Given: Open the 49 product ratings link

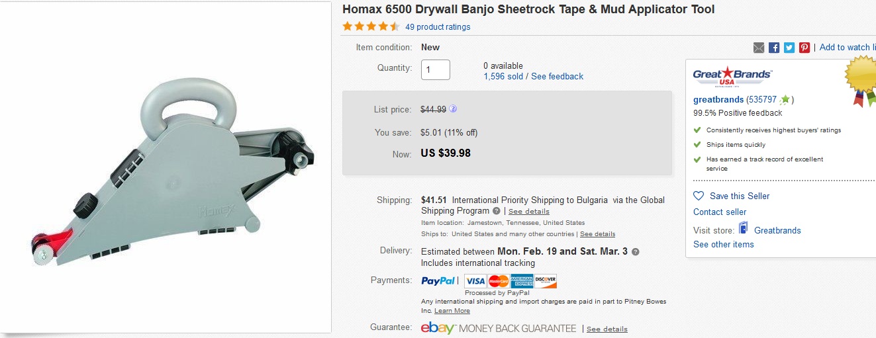Looking at the screenshot, I should pos(438,27).
